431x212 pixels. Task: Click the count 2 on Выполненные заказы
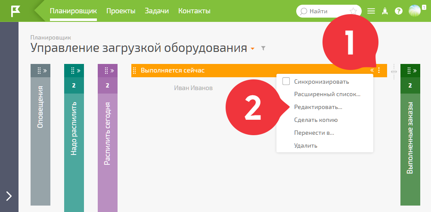[x=410, y=85]
